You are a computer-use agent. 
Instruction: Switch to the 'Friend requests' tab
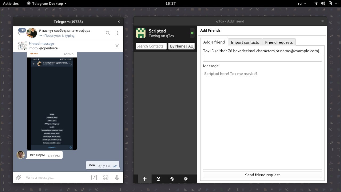pyautogui.click(x=279, y=42)
